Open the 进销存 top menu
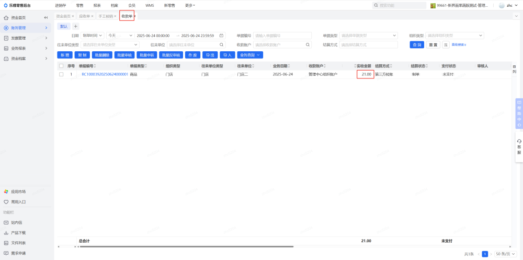The image size is (523, 260). point(61,5)
